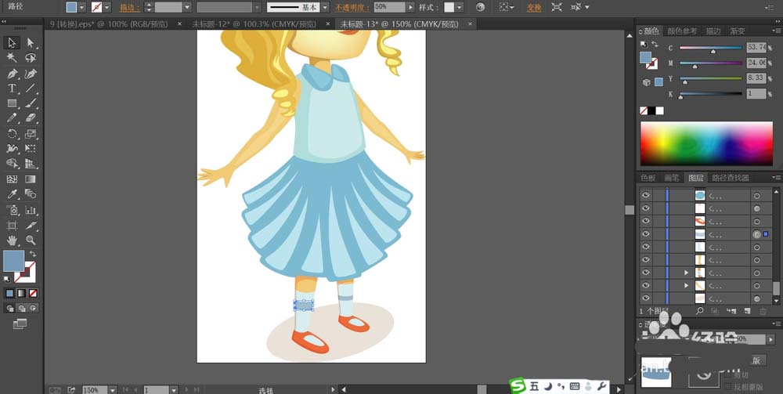Open the zoom level 150% dropdown
Image resolution: width=783 pixels, height=394 pixels.
click(112, 389)
